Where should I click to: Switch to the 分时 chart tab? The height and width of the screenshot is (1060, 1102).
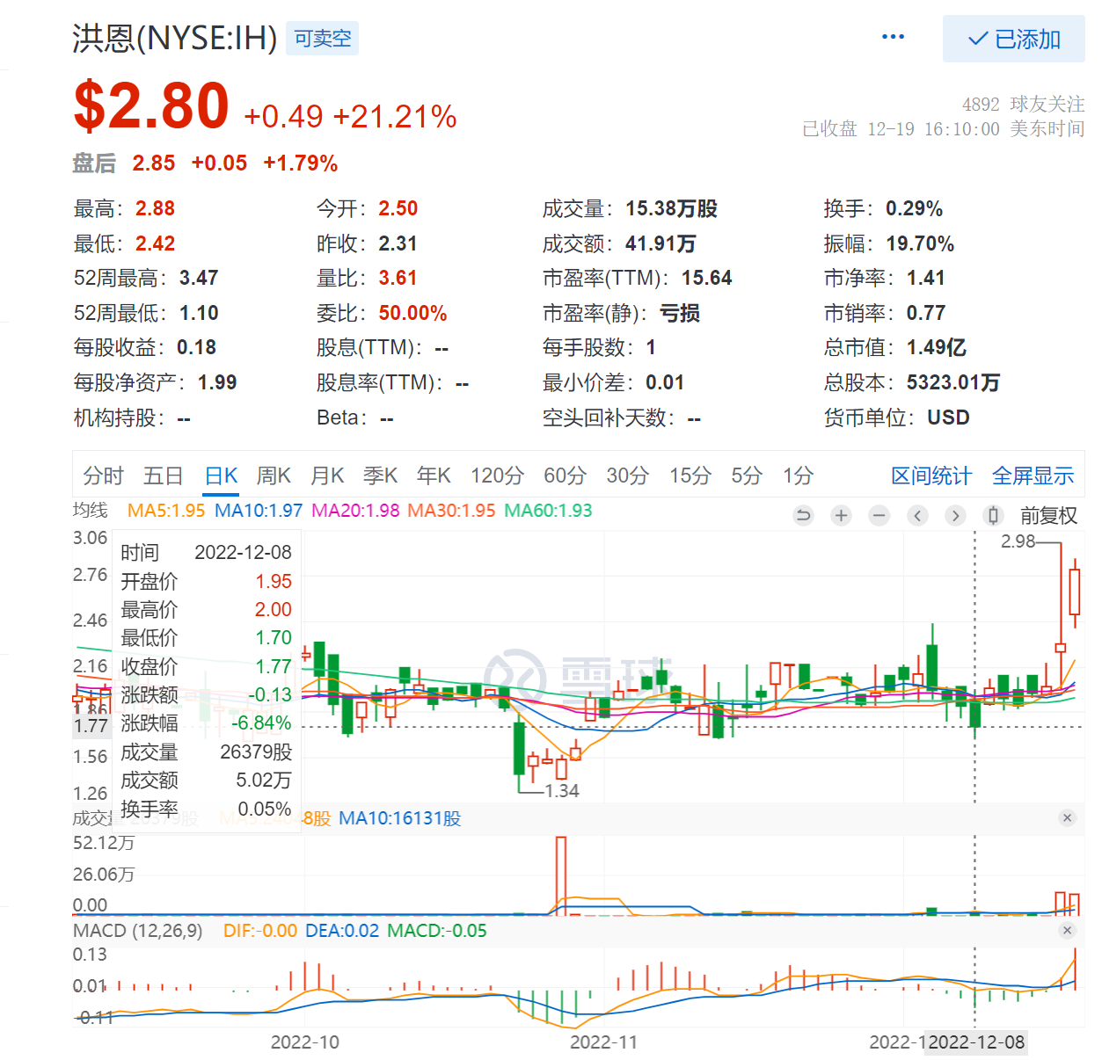[x=103, y=476]
